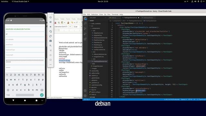Open Accounts icon in VS Code activity bar
This screenshot has width=206, height=116.
click(x=85, y=91)
